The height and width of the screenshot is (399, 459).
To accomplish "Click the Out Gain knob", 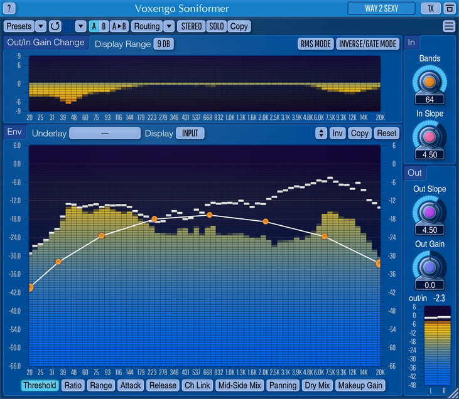I will pyautogui.click(x=429, y=267).
